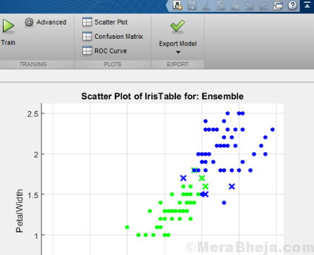This screenshot has height=255, width=314.
Task: Click the Redo arrow icon
Action: (264, 5)
